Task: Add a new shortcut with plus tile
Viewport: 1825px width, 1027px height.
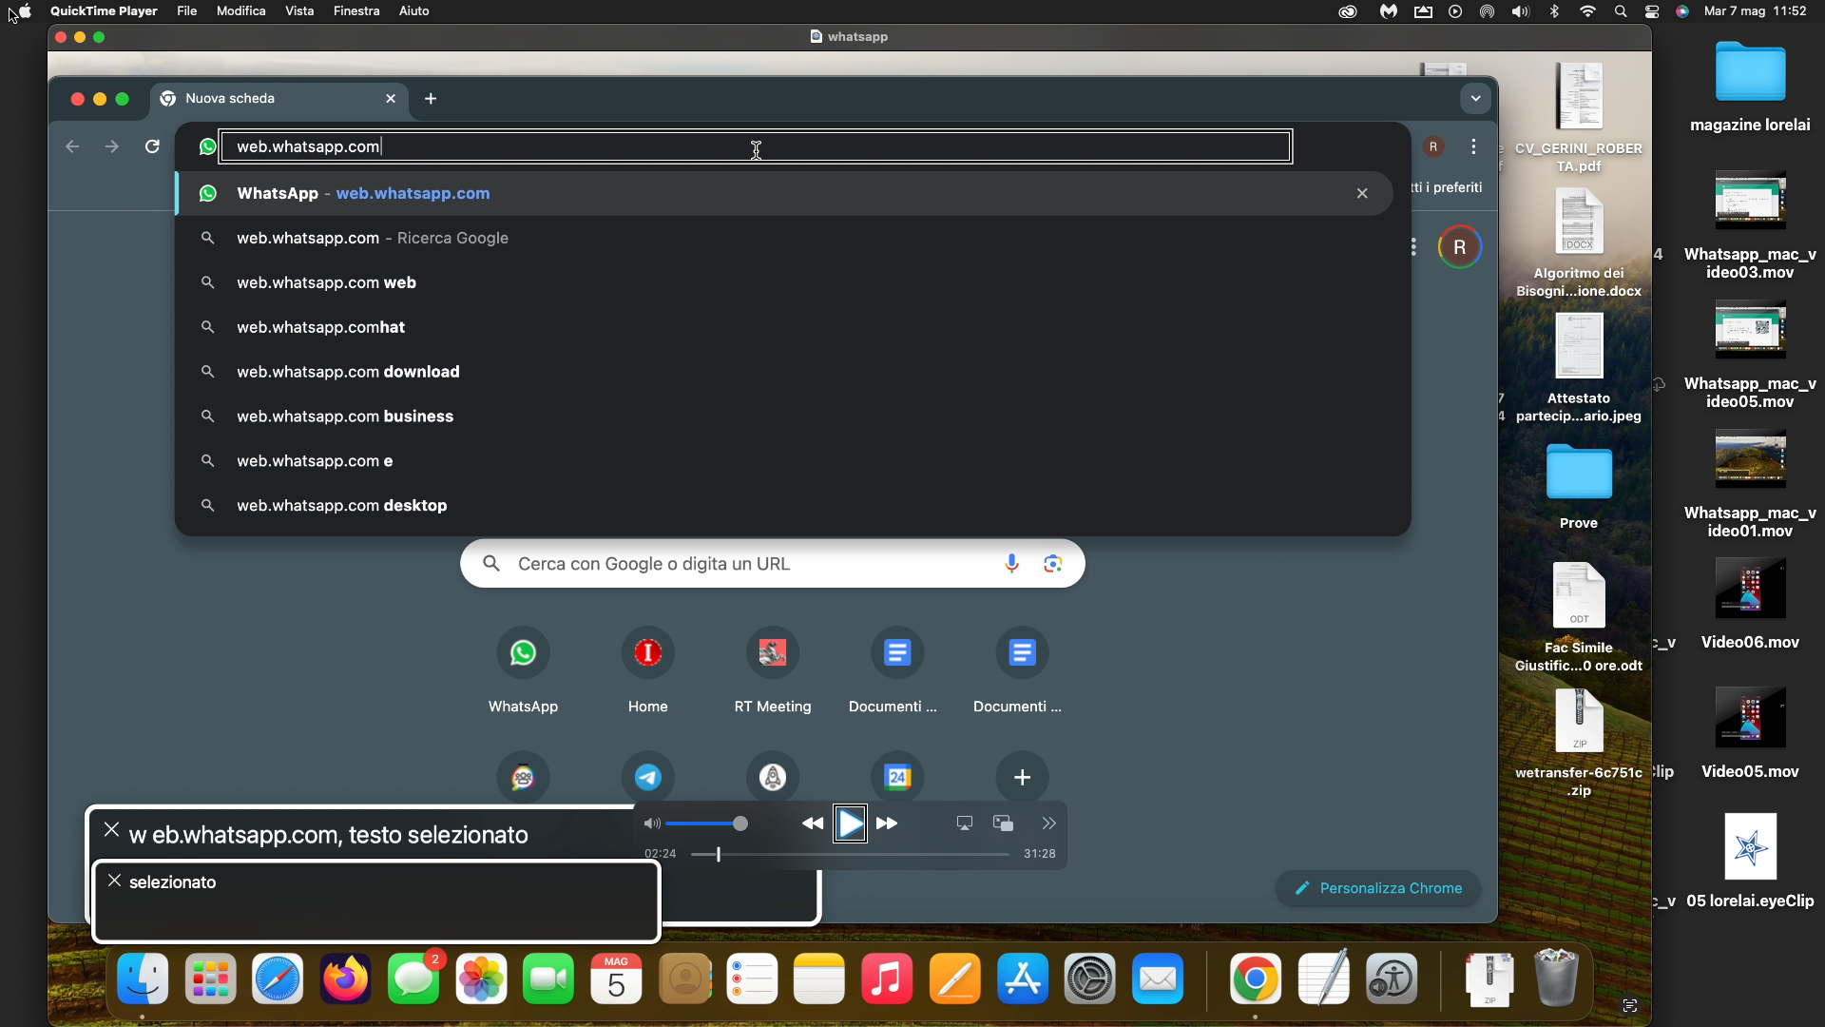Action: click(x=1022, y=777)
